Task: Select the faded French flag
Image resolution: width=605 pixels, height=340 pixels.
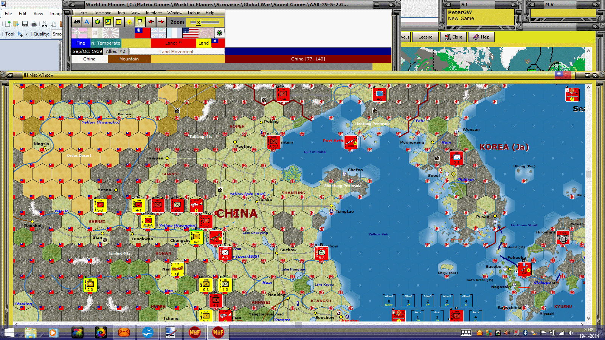Action: click(x=174, y=33)
